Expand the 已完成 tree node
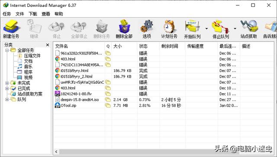 [x=7, y=88]
